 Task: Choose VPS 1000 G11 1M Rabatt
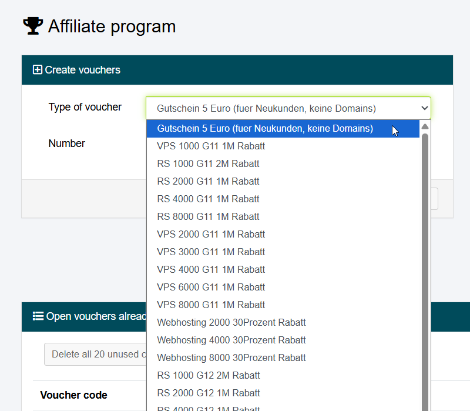[211, 146]
